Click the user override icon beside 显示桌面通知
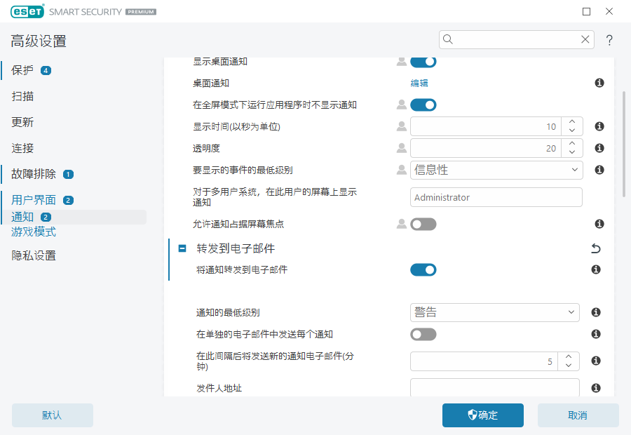 pyautogui.click(x=401, y=61)
